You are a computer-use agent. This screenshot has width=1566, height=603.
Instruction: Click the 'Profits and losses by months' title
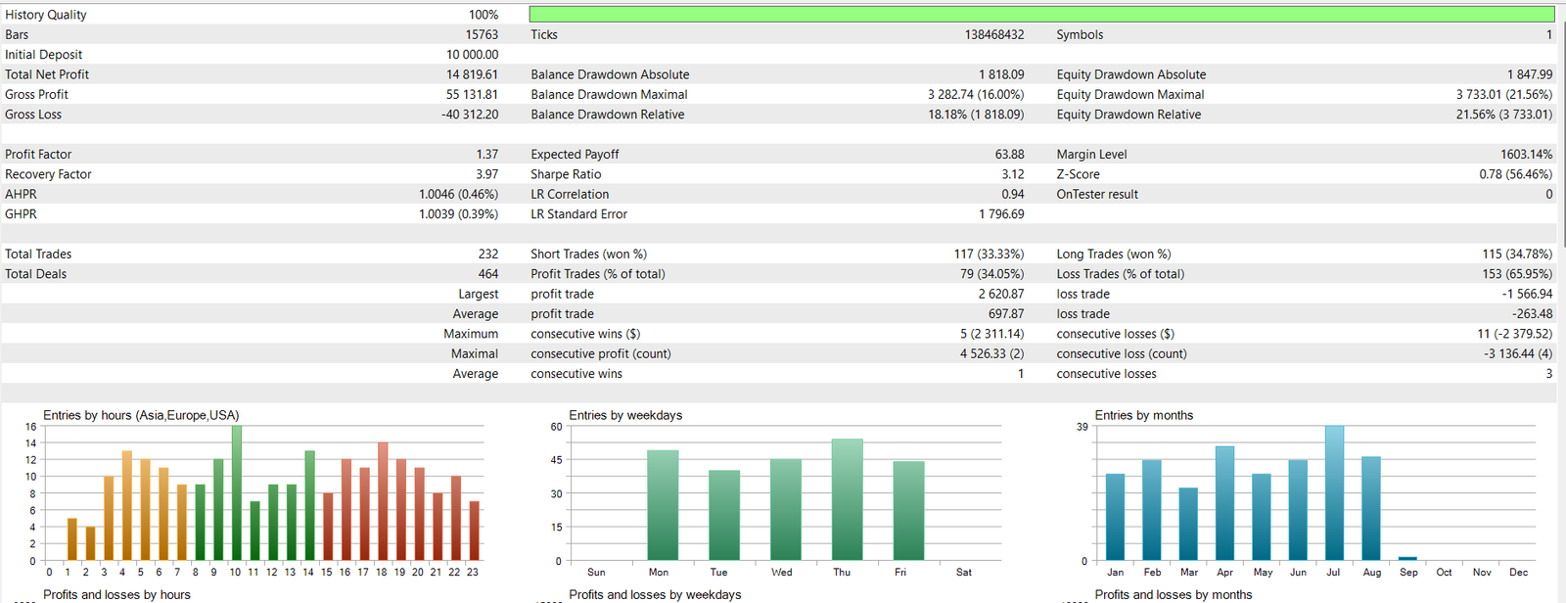(x=1174, y=594)
